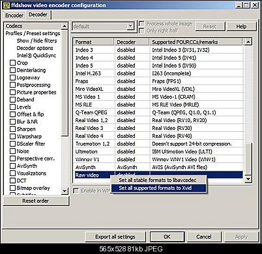Screen dimensions: 262x254
Task: Click the scroll-down arrow of the codec table
Action: click(x=248, y=179)
